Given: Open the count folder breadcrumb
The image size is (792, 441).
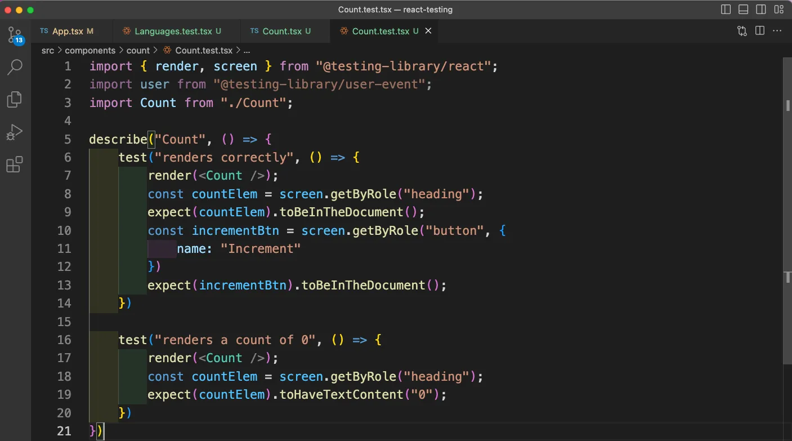Looking at the screenshot, I should click(x=138, y=50).
